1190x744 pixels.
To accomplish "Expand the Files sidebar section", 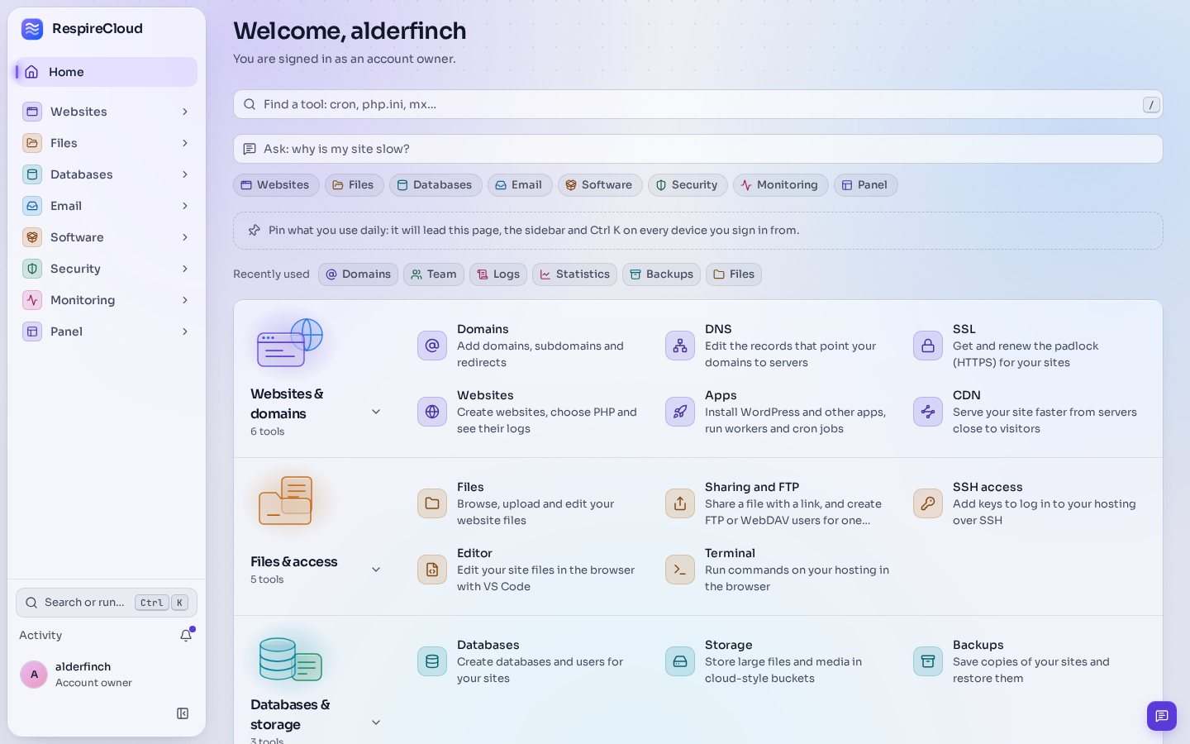I will point(106,143).
